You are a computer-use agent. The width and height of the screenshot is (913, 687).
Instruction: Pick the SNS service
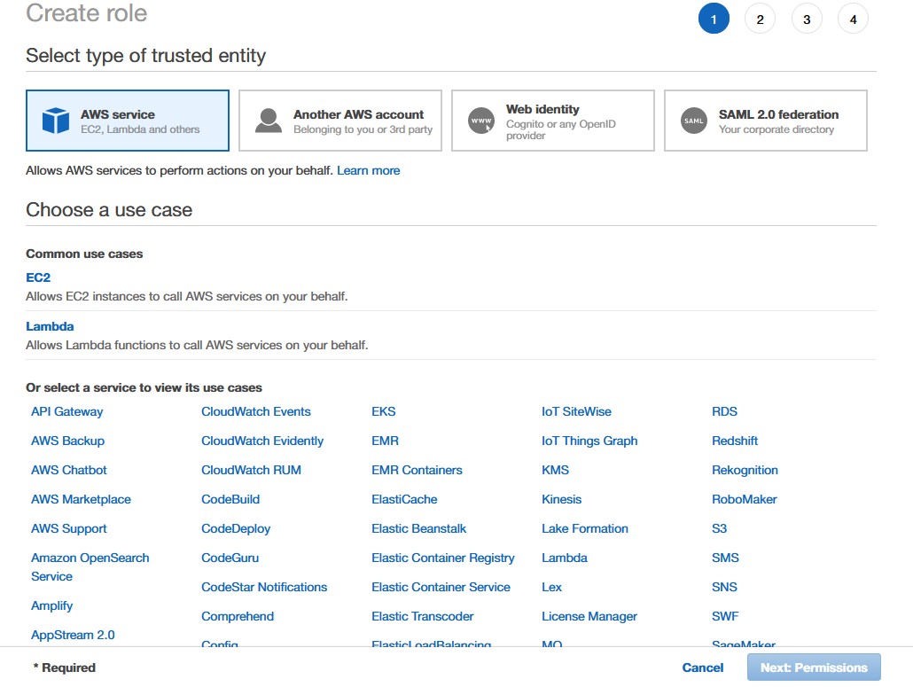[x=725, y=587]
